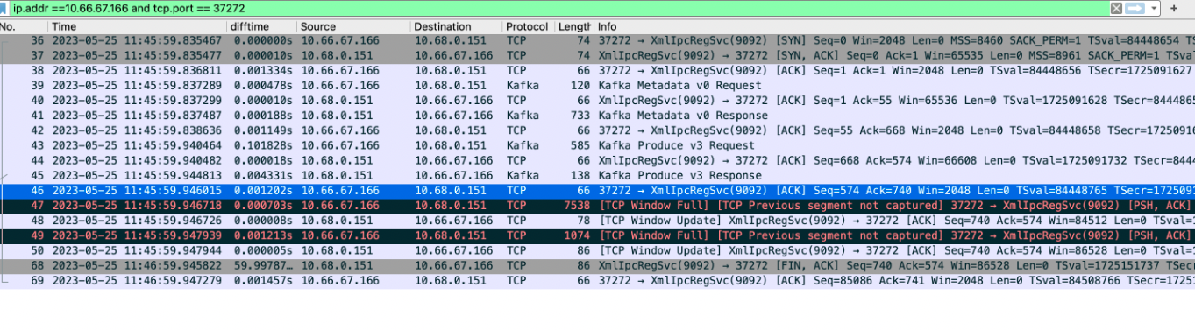Select packet 40 with length 66
The image size is (1195, 330).
pyautogui.click(x=597, y=101)
